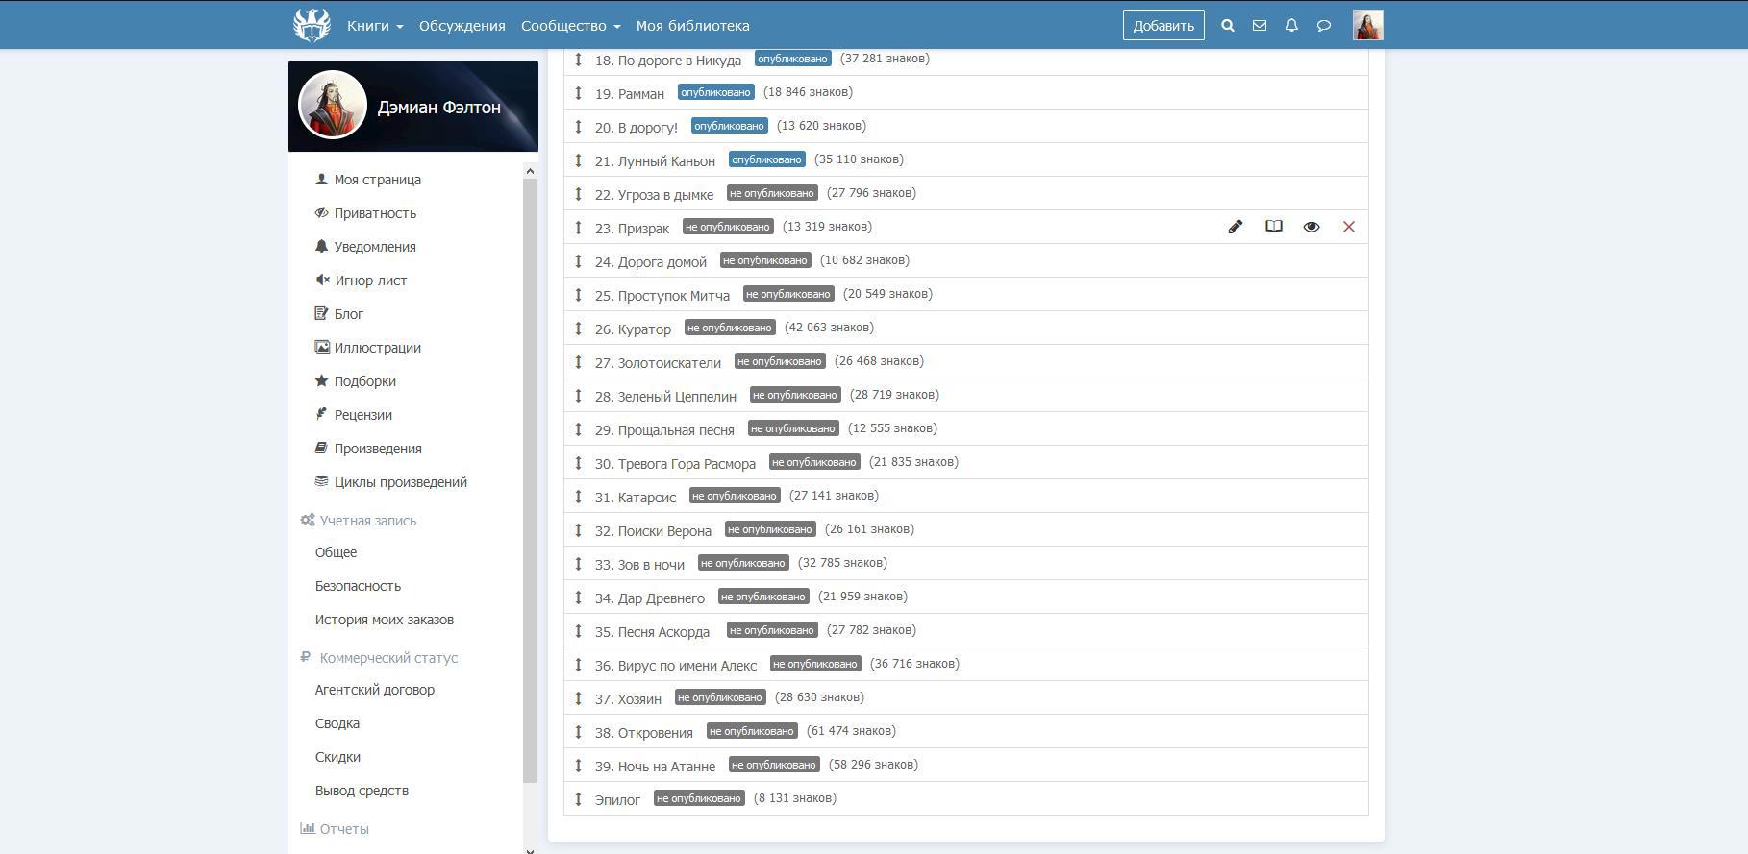1748x854 pixels.
Task: Open Обсуждения in the navigation bar
Action: coord(462,26)
